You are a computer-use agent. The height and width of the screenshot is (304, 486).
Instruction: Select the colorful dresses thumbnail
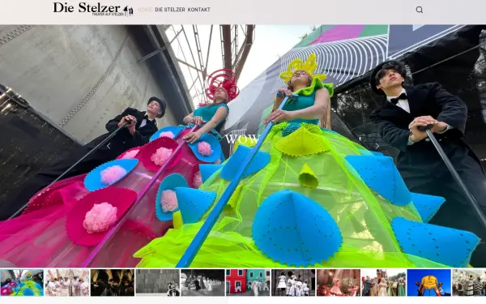pos(22,283)
